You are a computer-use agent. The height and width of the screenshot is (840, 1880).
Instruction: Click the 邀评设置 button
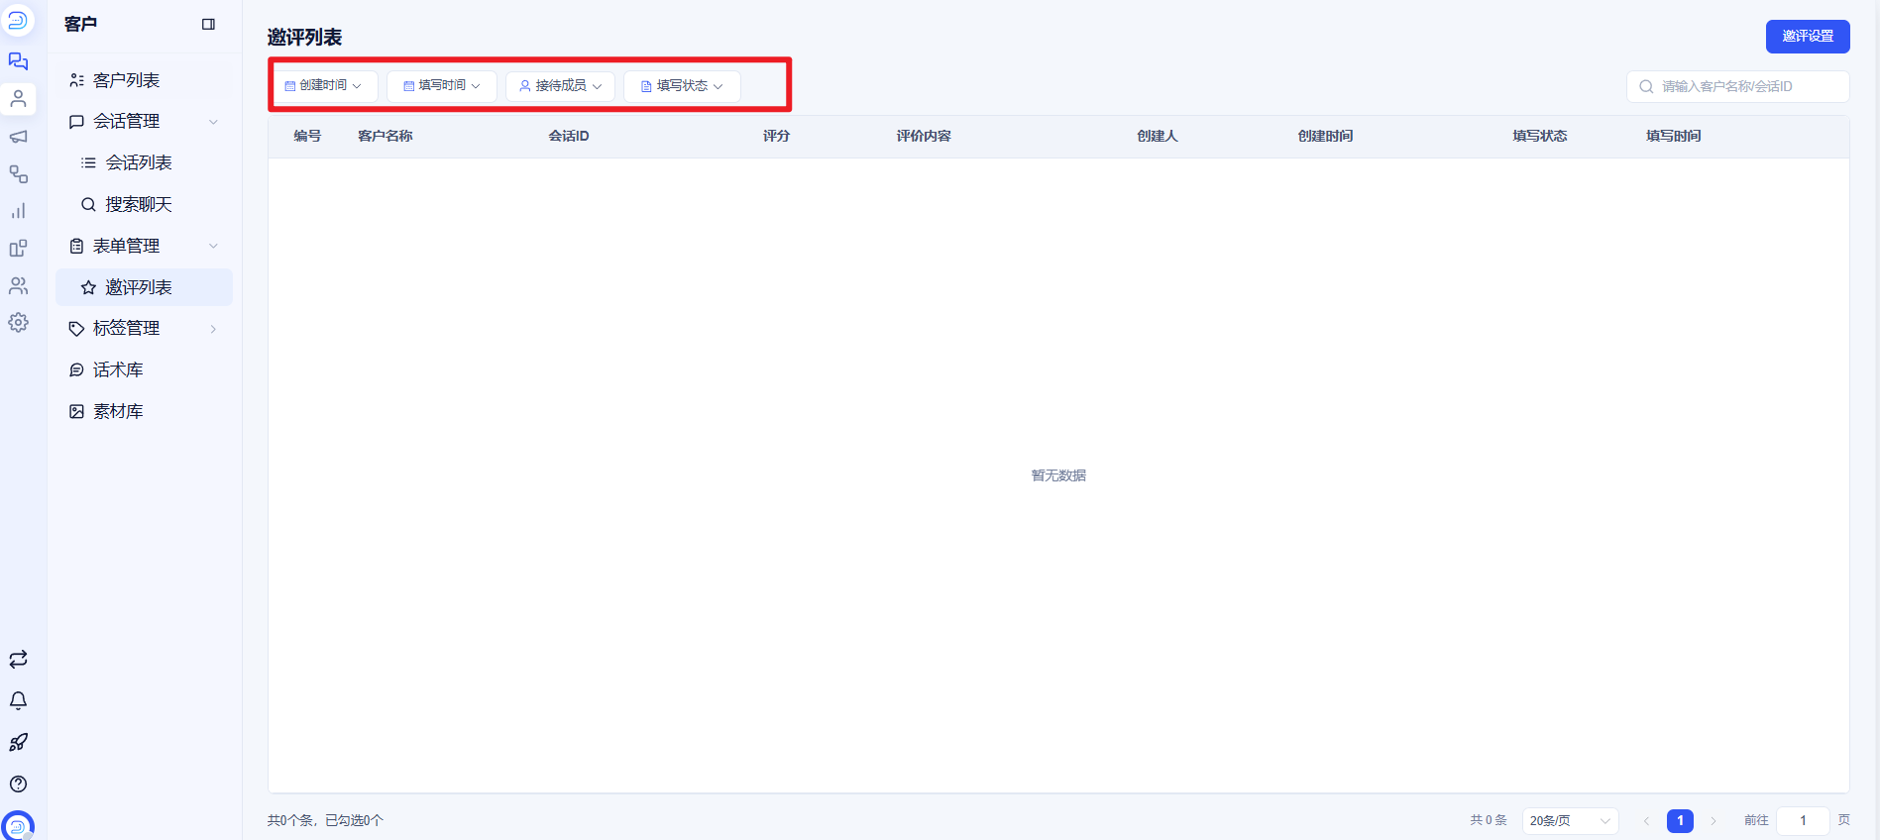pyautogui.click(x=1808, y=36)
